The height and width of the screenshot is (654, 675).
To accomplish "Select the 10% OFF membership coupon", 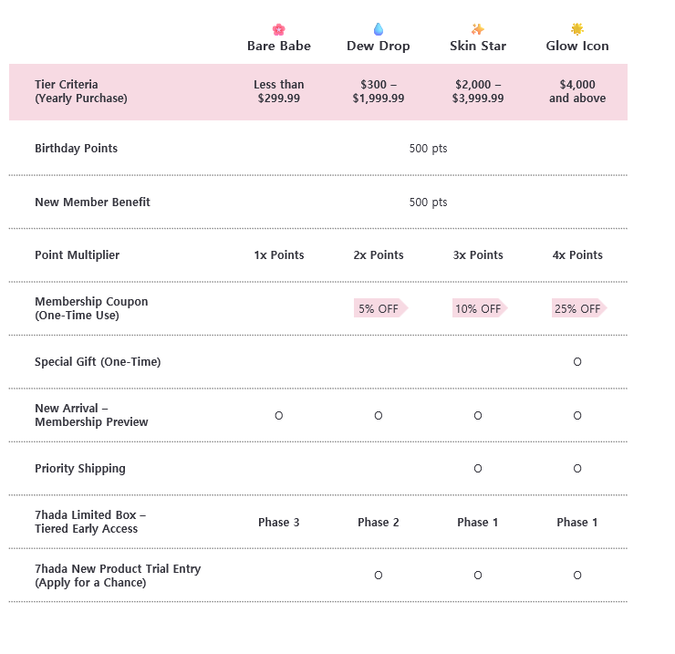I will 479,308.
